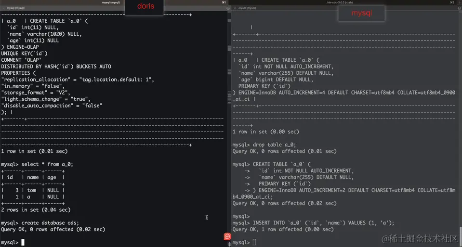Click the 'id | name | age' header row

(x=33, y=178)
